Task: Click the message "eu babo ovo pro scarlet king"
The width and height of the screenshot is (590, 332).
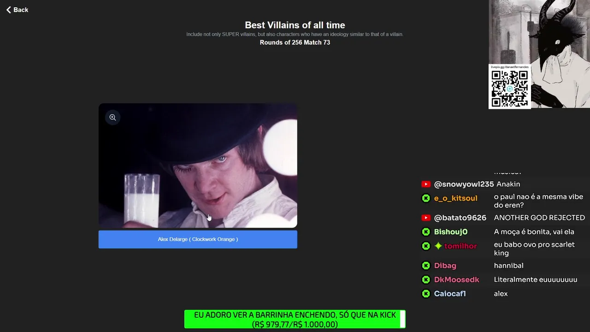Action: tap(534, 249)
